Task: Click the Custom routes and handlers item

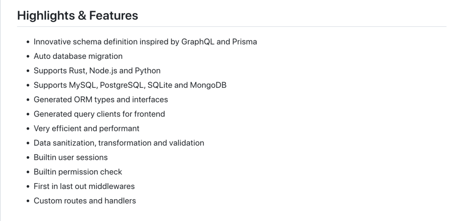Action: [x=85, y=201]
